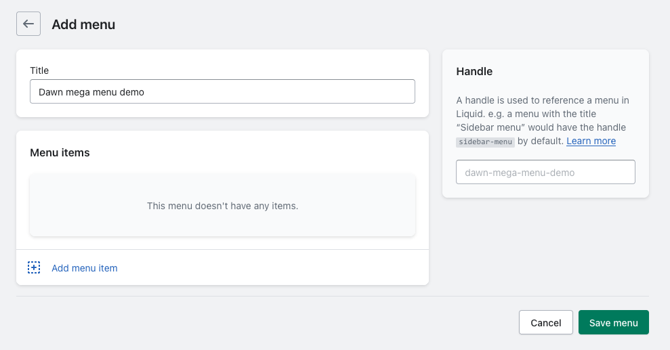Go back using the left arrow button

coord(28,24)
